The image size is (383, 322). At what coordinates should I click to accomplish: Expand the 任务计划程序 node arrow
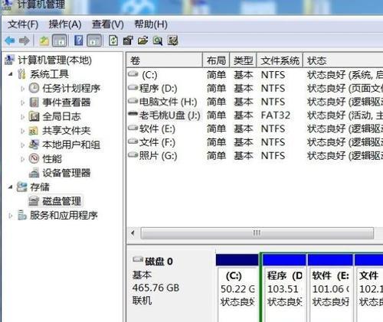click(22, 89)
